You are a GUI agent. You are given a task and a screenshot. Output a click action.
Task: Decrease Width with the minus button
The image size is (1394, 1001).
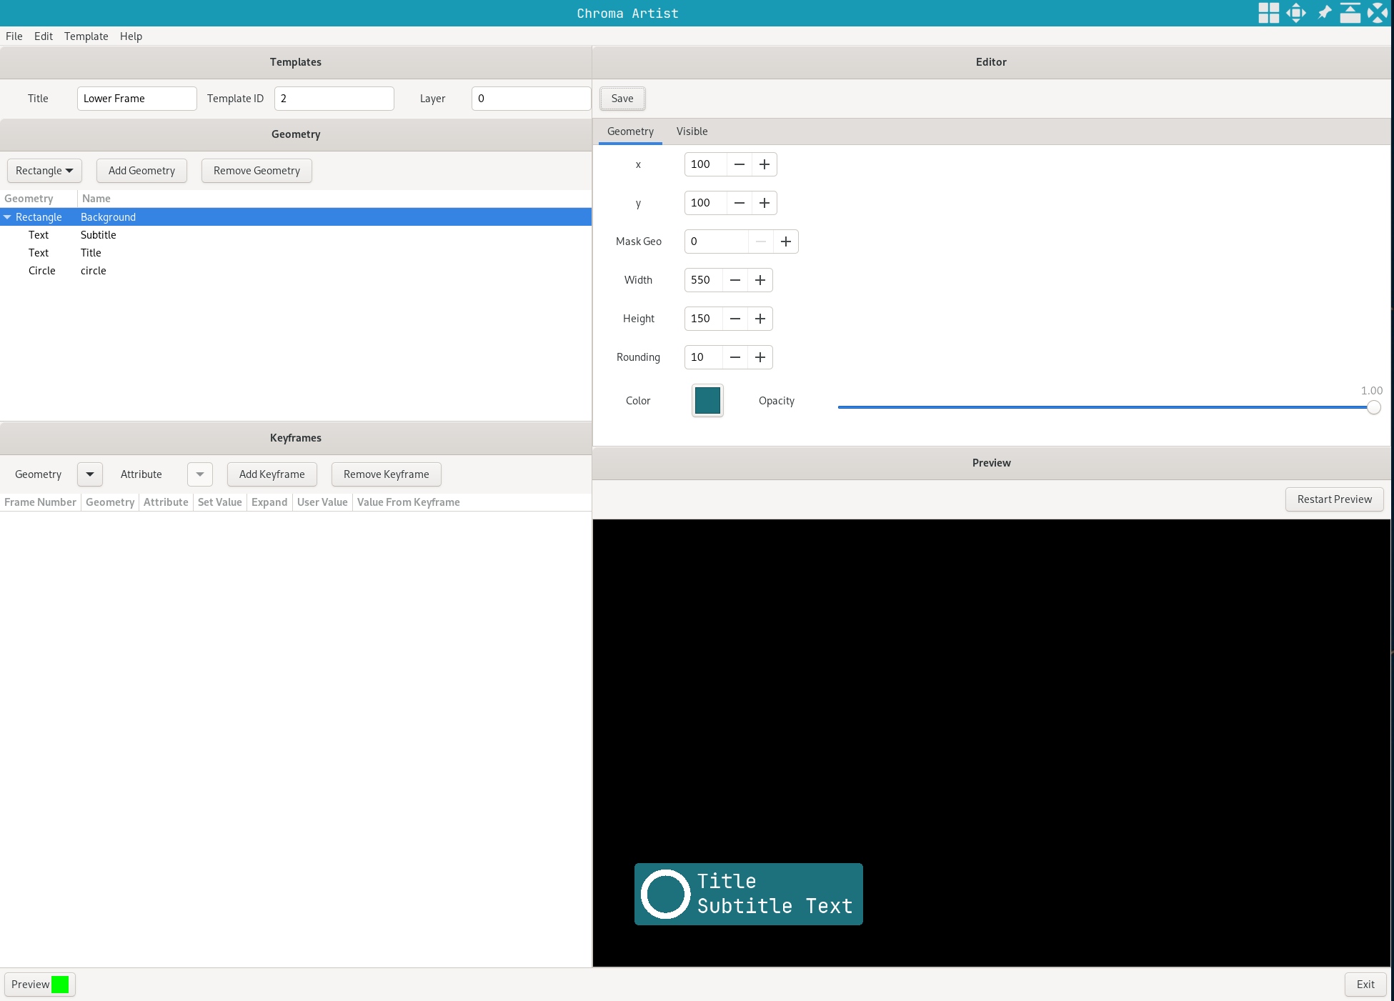pos(735,280)
